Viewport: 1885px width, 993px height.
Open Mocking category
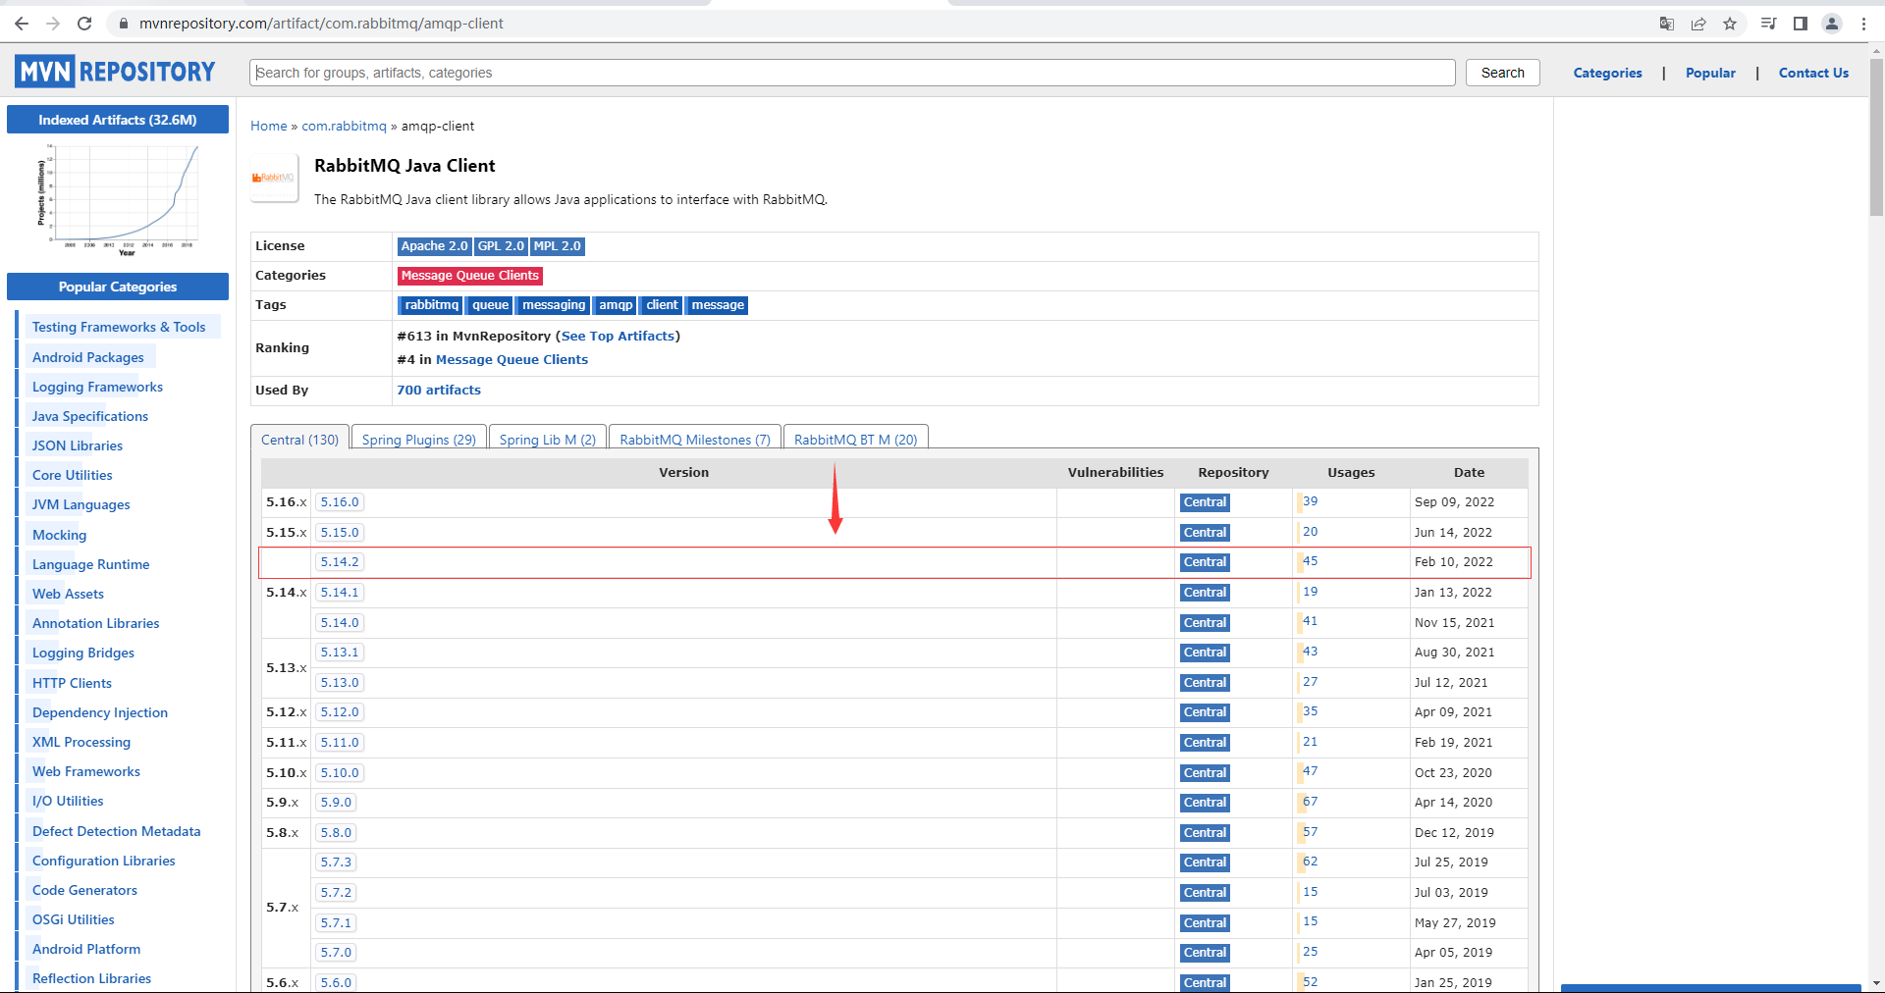pyautogui.click(x=59, y=535)
